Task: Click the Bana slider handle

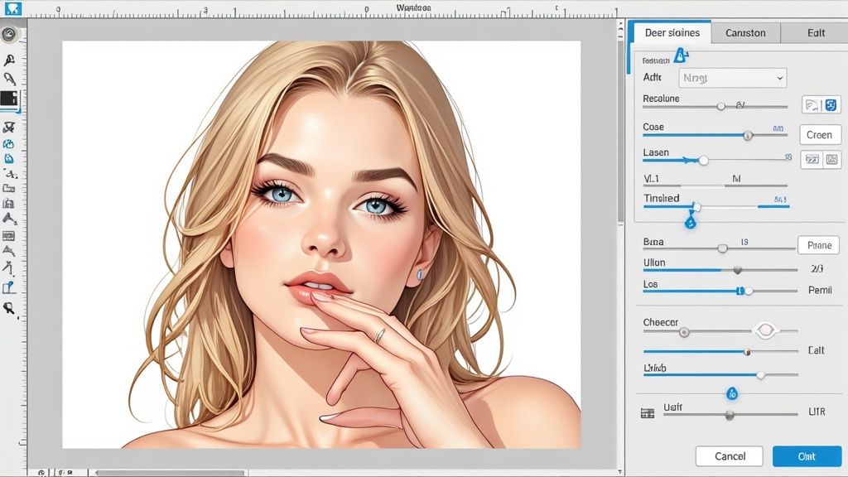Action: click(x=722, y=248)
